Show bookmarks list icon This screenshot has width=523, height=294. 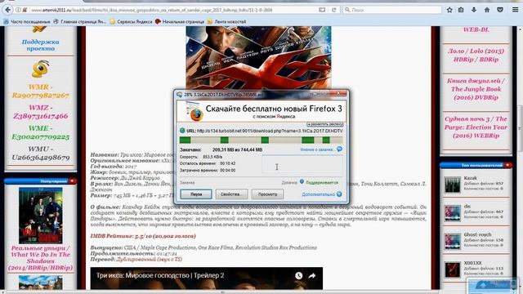[x=461, y=10]
